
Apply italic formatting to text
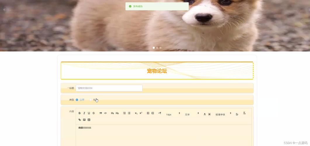[84, 113]
